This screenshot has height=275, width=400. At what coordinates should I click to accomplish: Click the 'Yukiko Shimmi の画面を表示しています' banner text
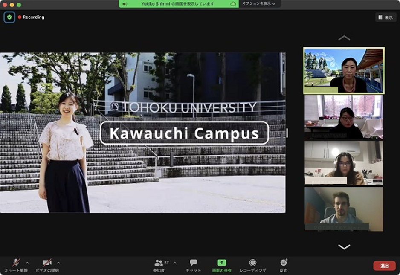[177, 4]
